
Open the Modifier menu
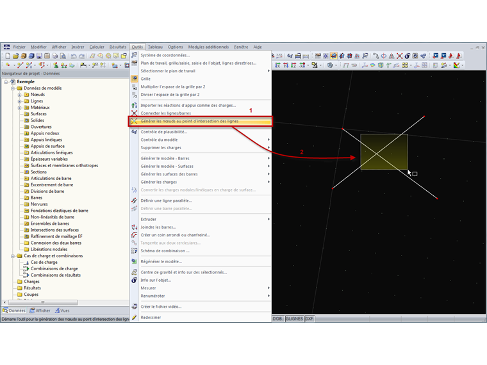click(38, 47)
